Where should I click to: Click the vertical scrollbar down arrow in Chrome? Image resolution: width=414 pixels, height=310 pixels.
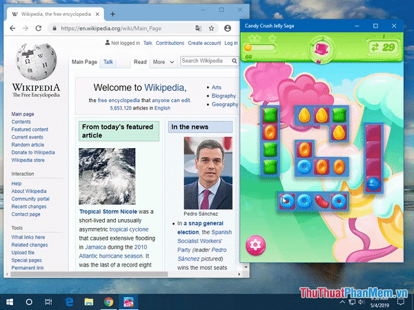246,267
